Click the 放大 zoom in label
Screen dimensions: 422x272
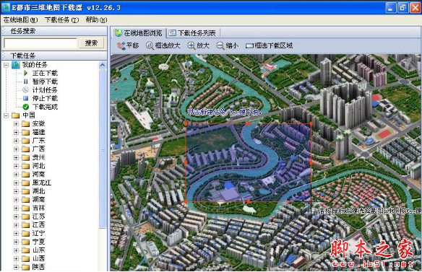pyautogui.click(x=202, y=45)
